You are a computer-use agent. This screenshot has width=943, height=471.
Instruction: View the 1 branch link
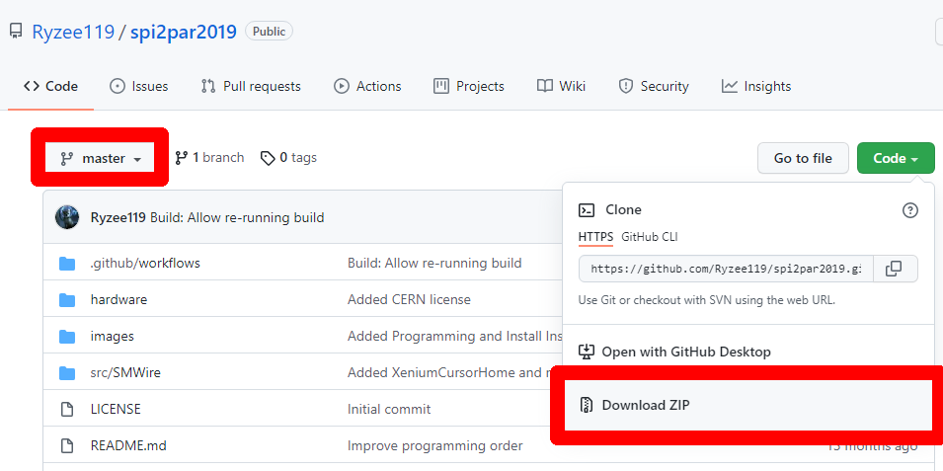(x=209, y=158)
